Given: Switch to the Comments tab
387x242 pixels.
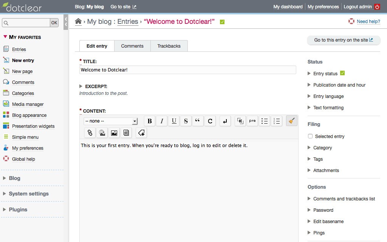Looking at the screenshot, I should click(132, 46).
